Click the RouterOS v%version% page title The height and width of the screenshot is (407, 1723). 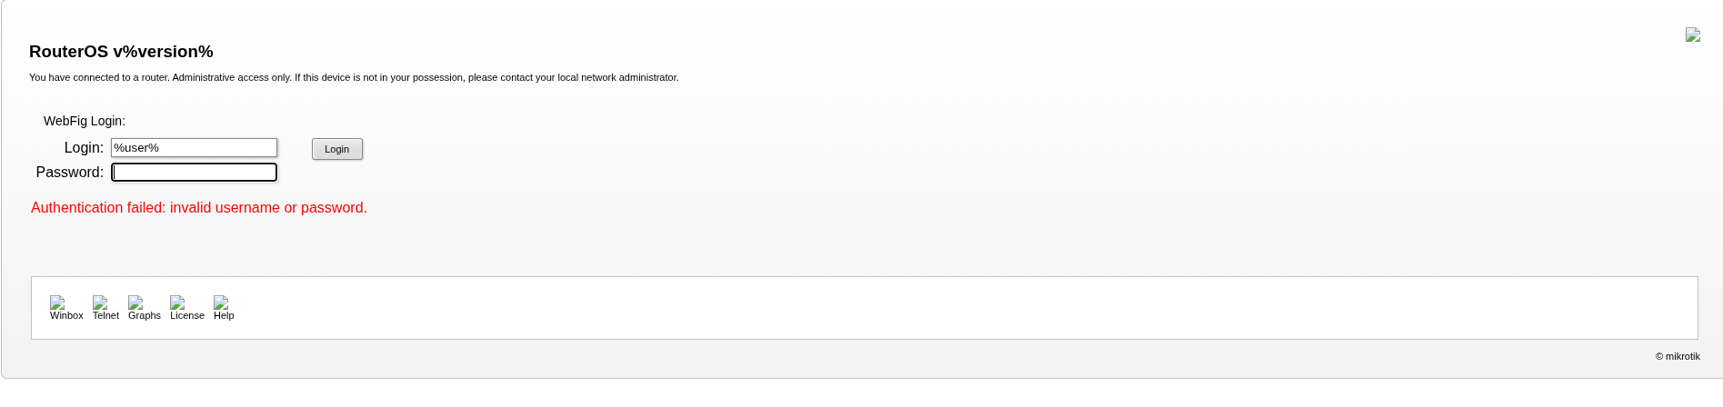click(121, 52)
